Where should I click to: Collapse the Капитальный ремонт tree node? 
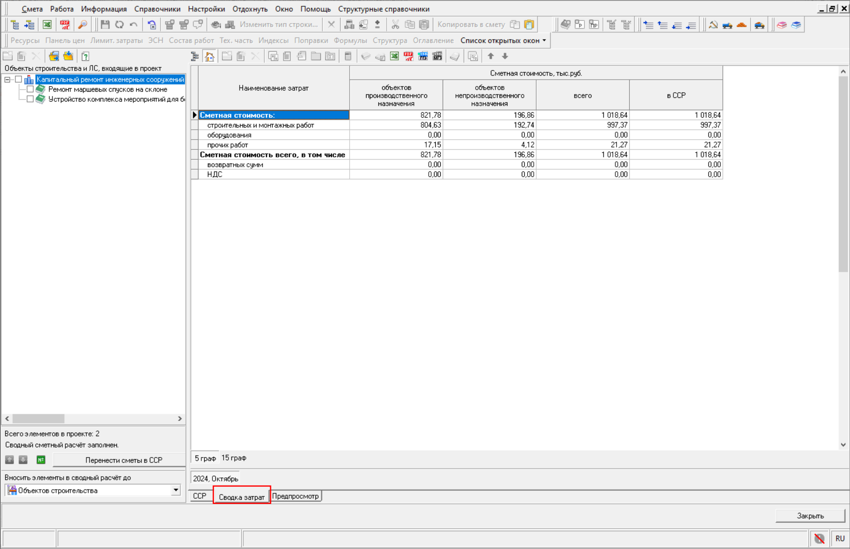click(7, 79)
